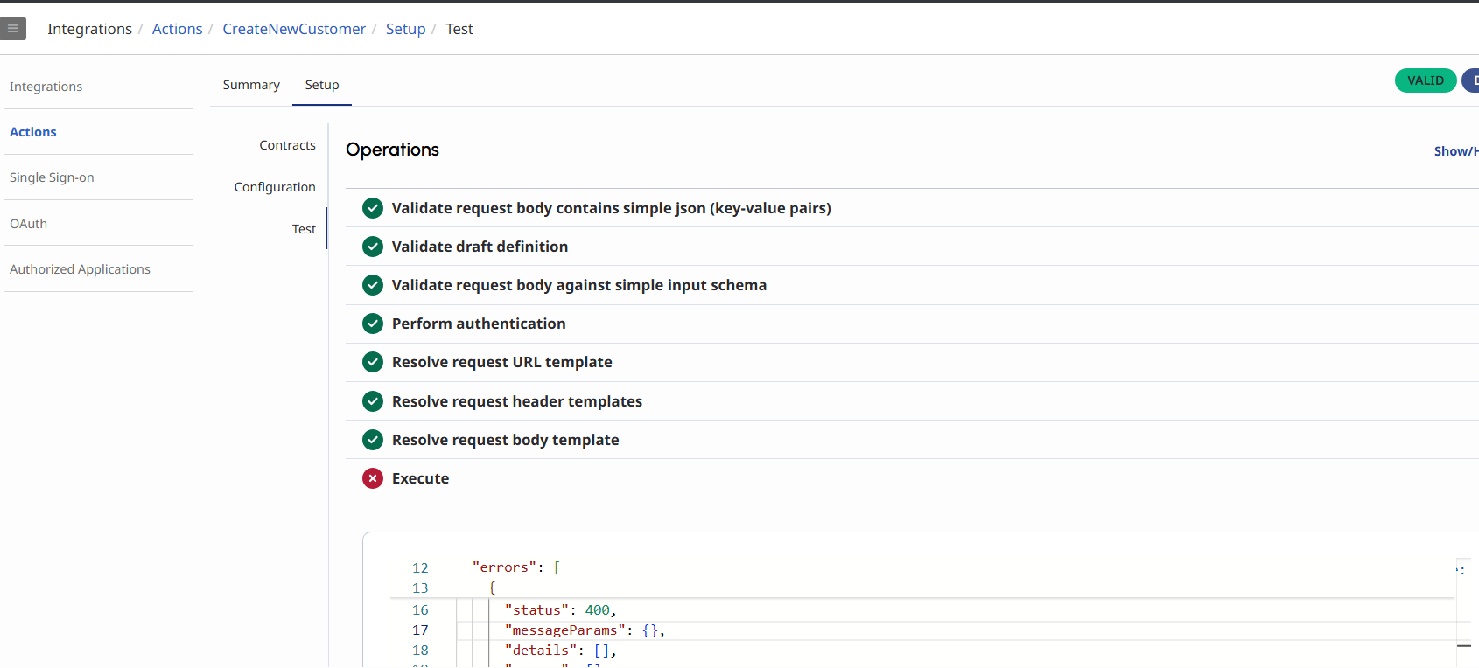This screenshot has width=1479, height=668.
Task: Click the VALID status badge
Action: (1425, 80)
